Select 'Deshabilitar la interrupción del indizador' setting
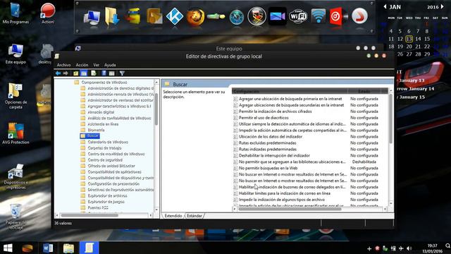 [x=274, y=155]
